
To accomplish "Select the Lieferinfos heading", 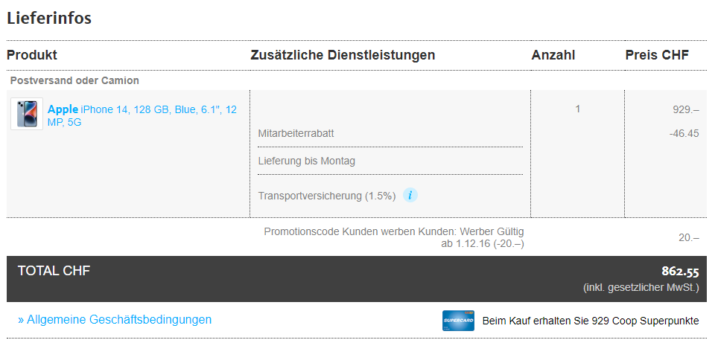I will (x=49, y=19).
